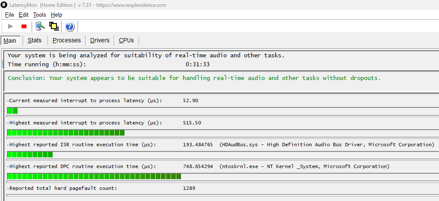Open the Help menu

56,15
